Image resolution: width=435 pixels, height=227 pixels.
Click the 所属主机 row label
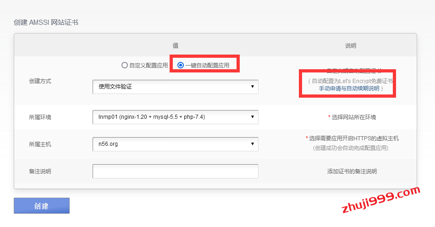(x=40, y=144)
